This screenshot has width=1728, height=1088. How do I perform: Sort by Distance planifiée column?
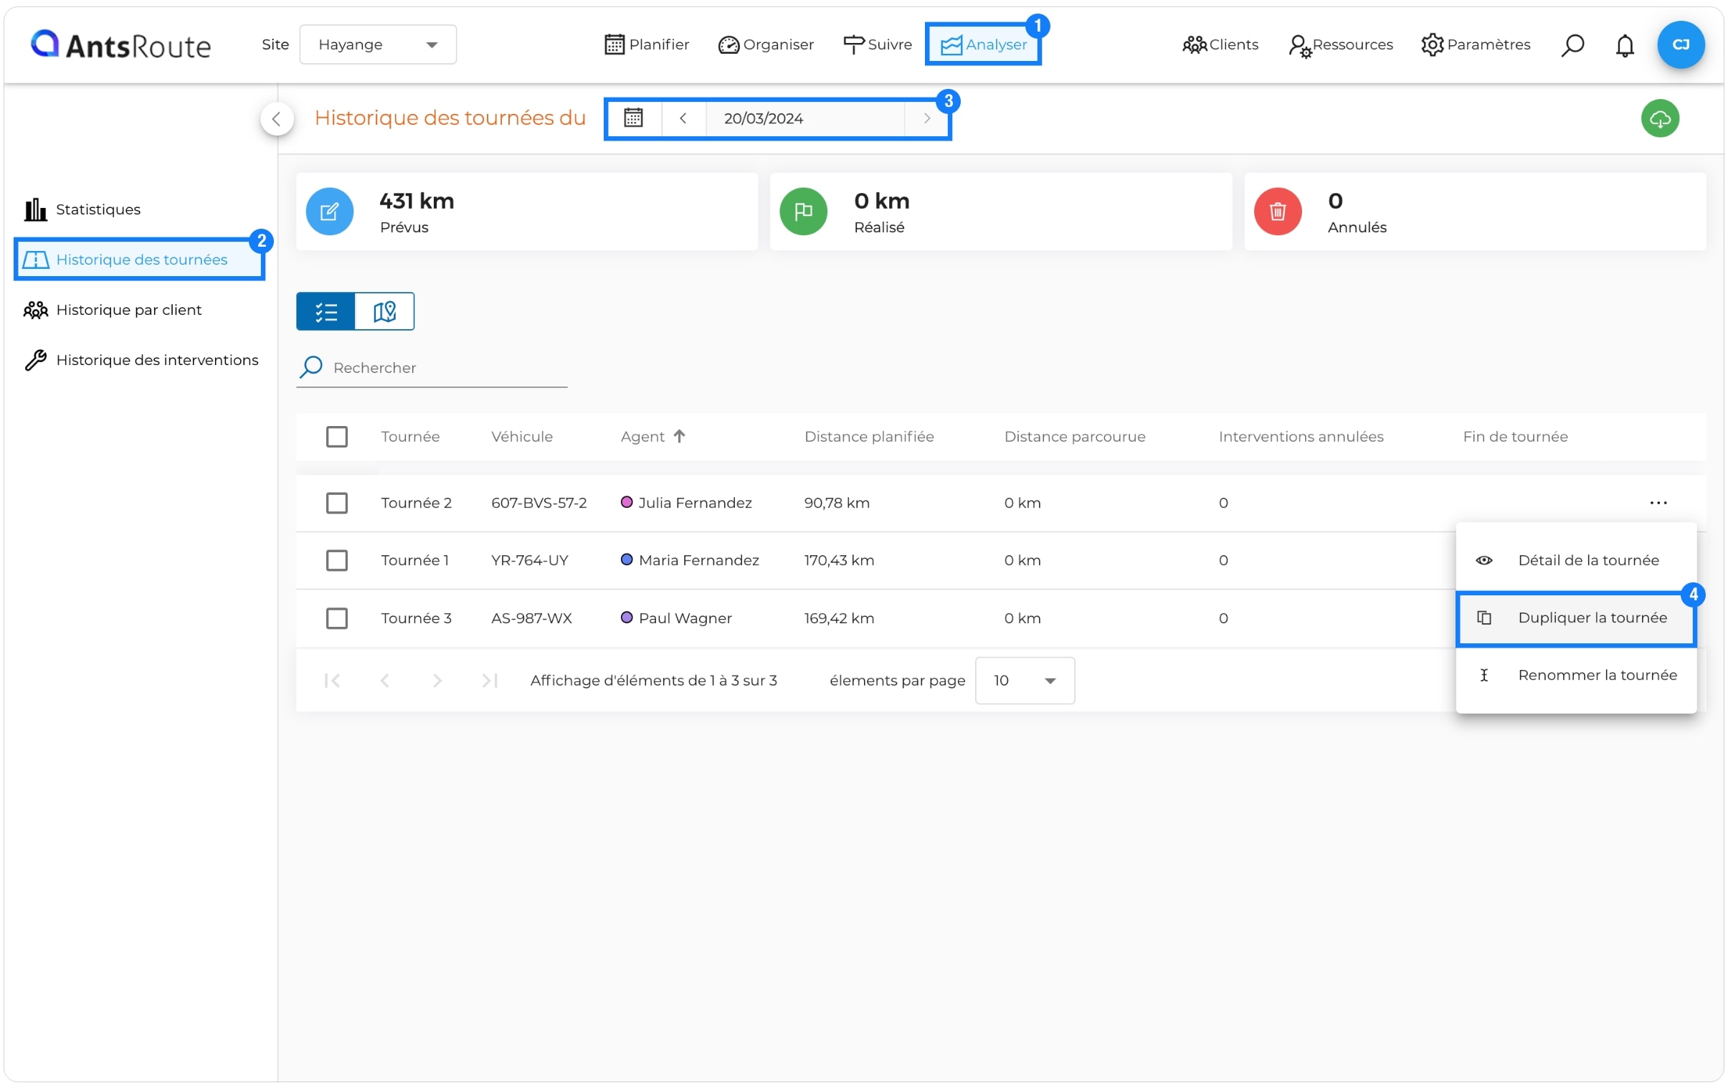[x=869, y=436]
